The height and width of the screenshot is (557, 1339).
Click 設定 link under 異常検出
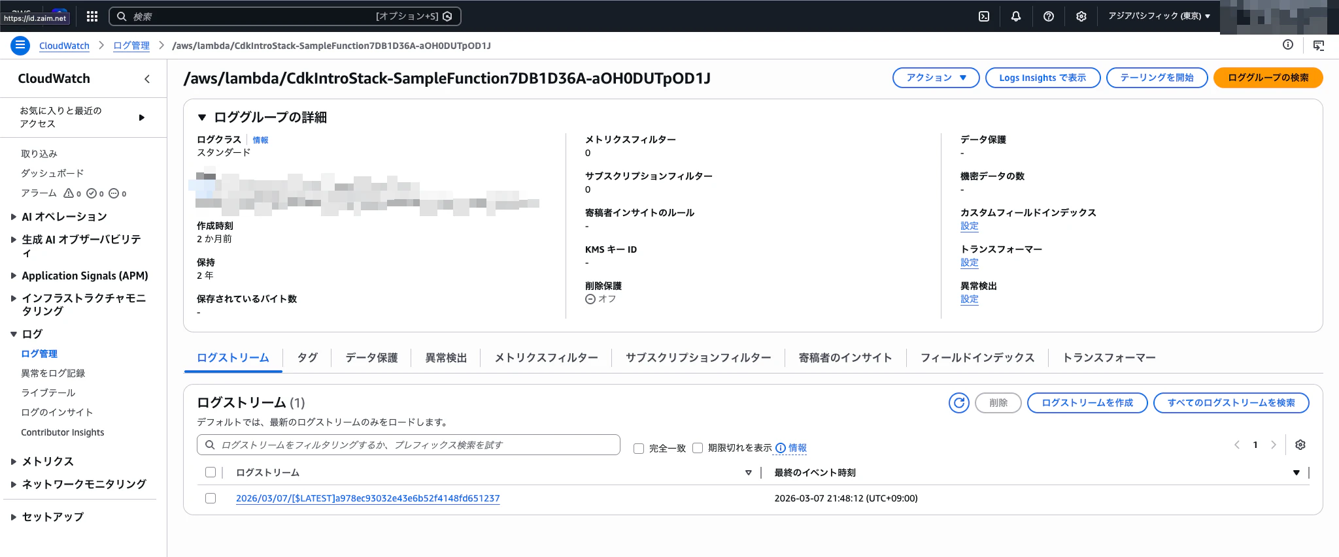[x=970, y=299]
